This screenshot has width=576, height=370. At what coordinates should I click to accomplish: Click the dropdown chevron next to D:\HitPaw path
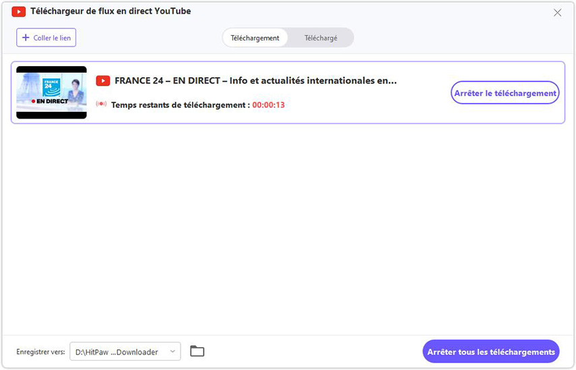pos(172,352)
